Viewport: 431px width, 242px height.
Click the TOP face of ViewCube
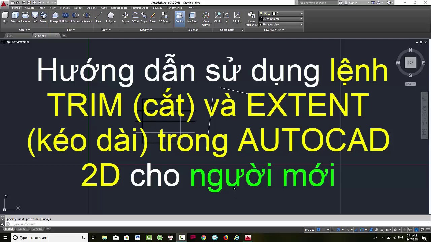[x=410, y=63]
